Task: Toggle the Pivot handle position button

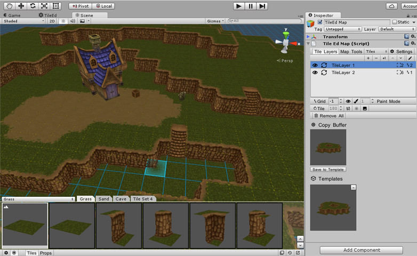Action: [81, 6]
